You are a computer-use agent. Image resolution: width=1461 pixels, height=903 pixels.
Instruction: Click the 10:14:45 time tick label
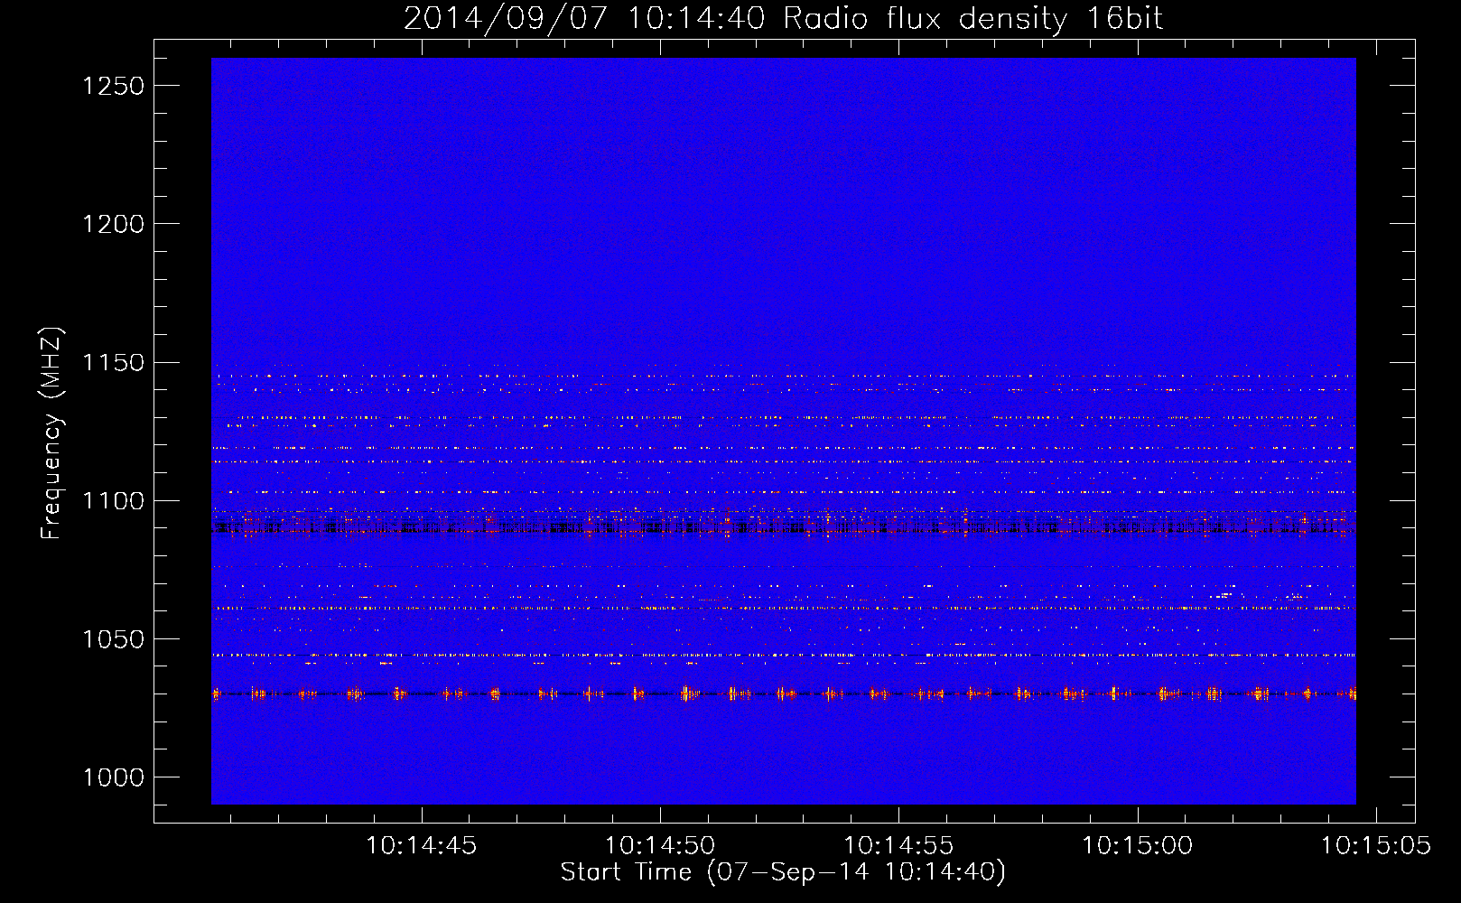pos(421,846)
